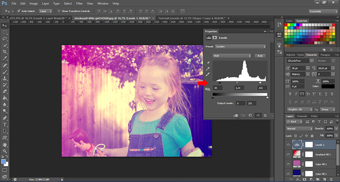Select the Type tool in the toolbar

pos(5,124)
